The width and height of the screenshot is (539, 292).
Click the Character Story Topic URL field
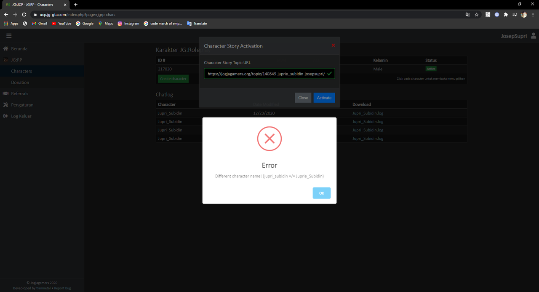click(x=269, y=73)
